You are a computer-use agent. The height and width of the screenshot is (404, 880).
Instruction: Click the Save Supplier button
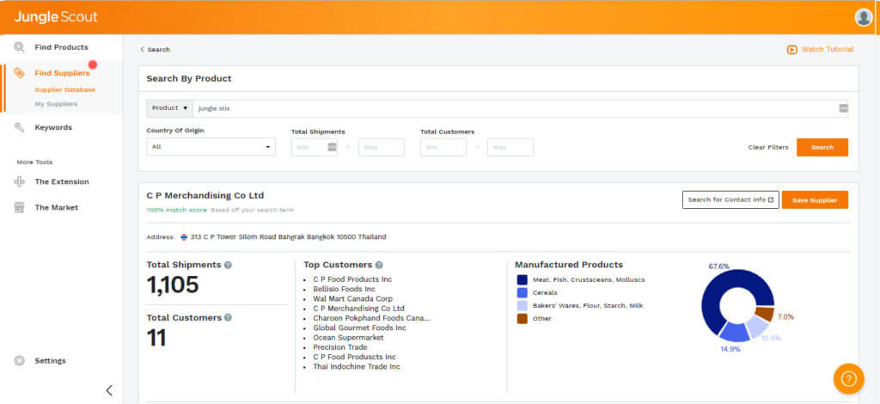(815, 199)
